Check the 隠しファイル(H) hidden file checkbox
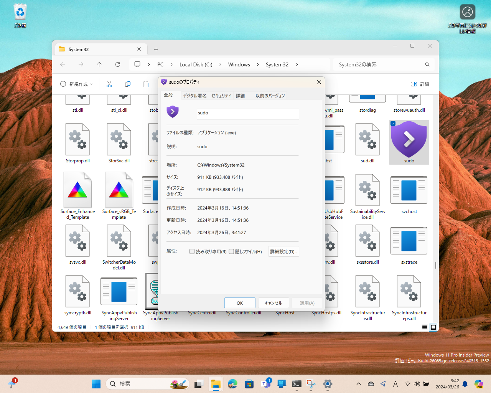 pos(231,251)
